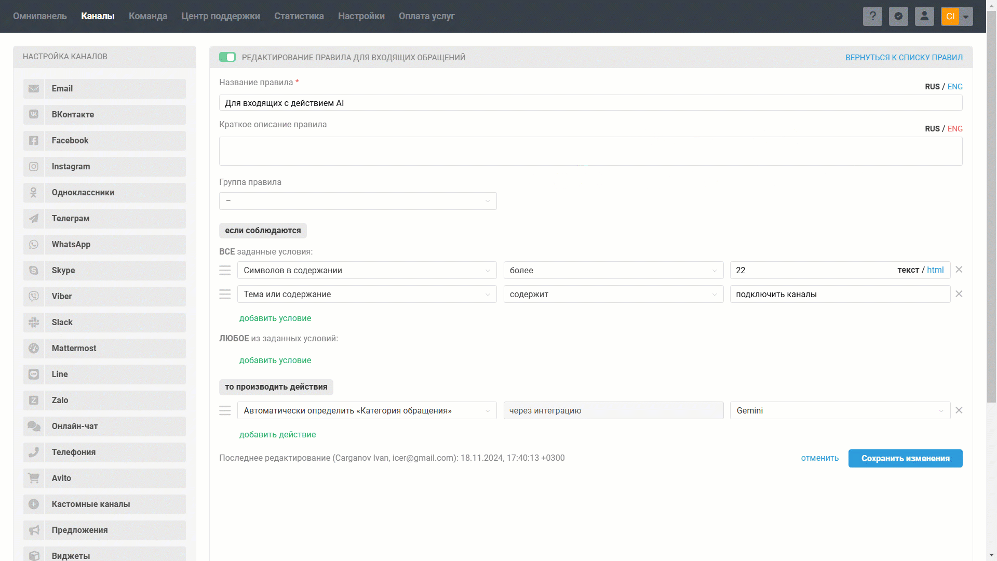Select the WhatsApp channel icon
Screen dimensions: 997x561
(x=34, y=245)
